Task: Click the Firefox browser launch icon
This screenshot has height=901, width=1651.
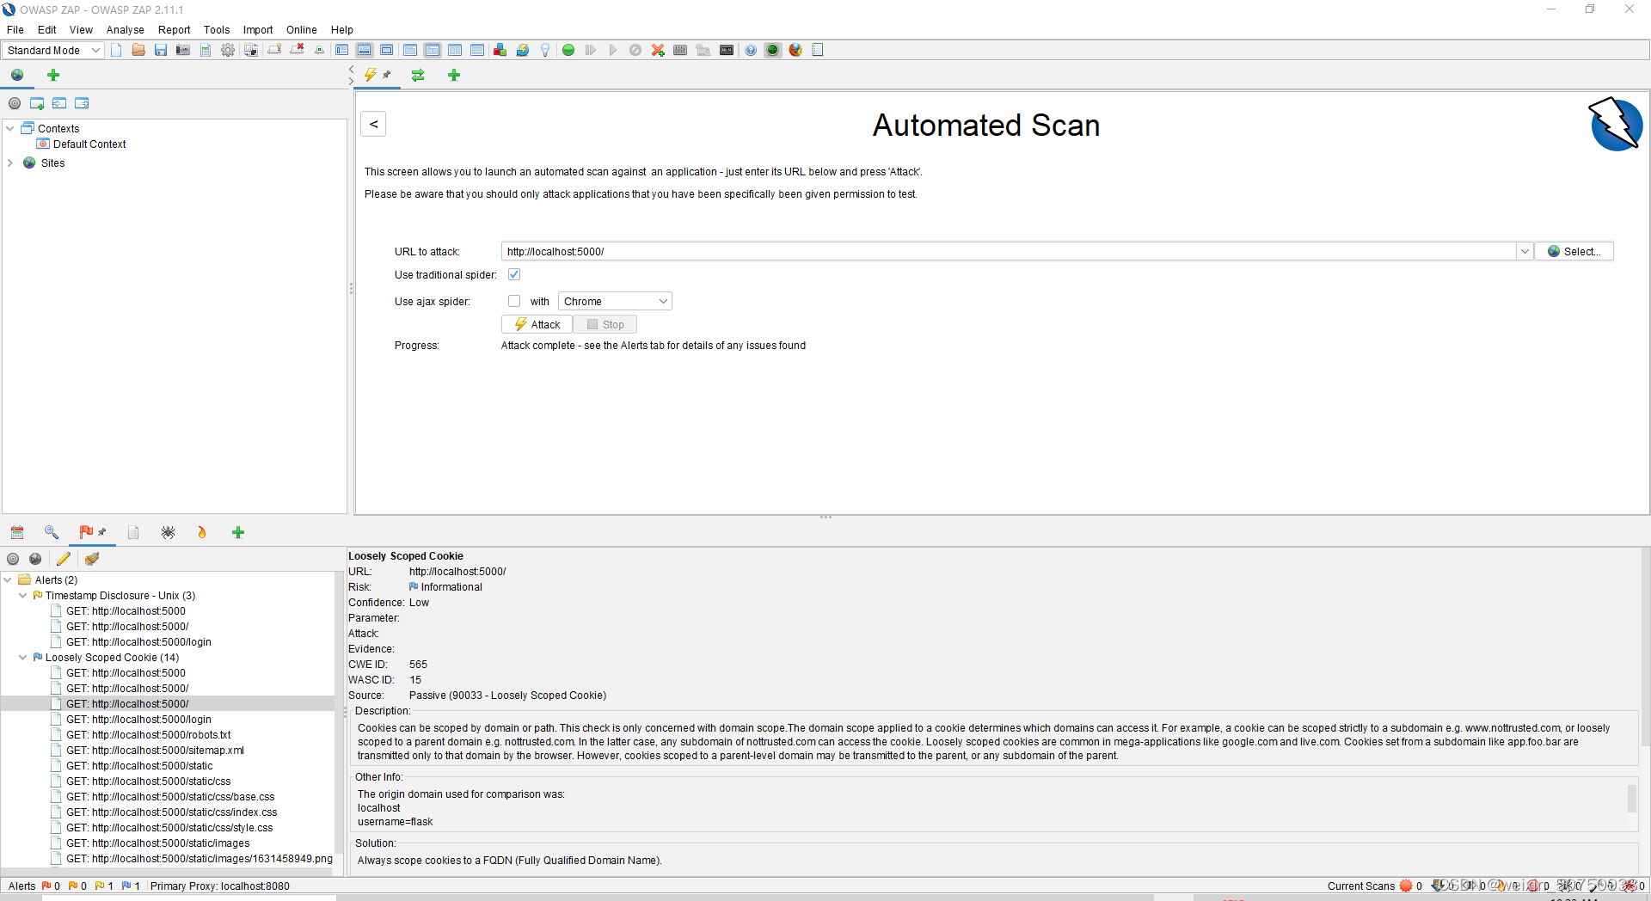Action: [795, 50]
